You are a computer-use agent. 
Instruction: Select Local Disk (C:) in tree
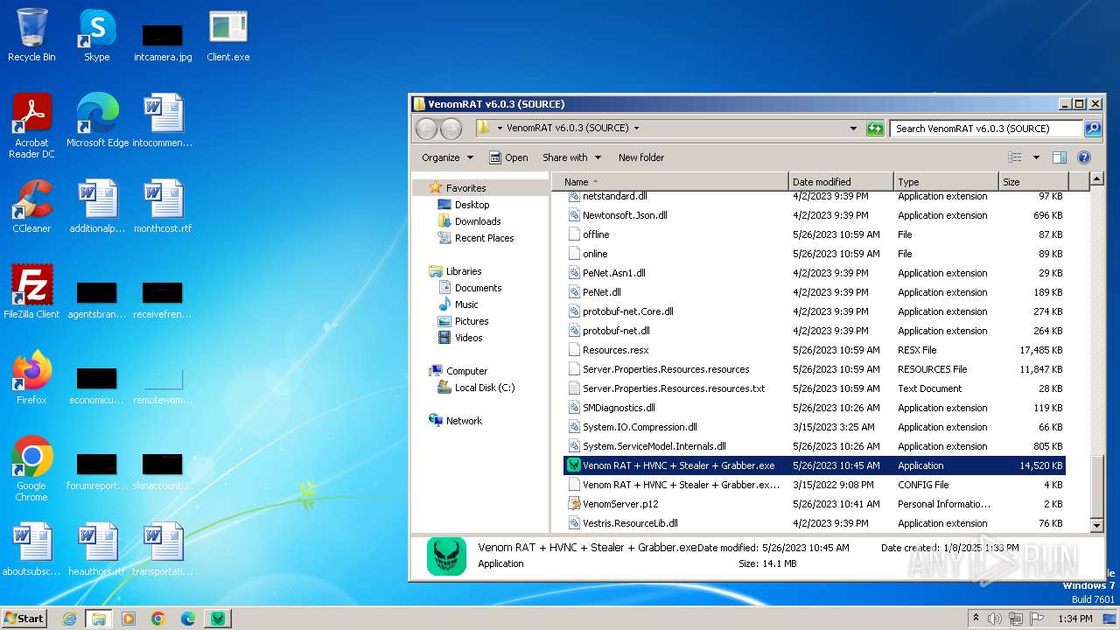click(484, 388)
